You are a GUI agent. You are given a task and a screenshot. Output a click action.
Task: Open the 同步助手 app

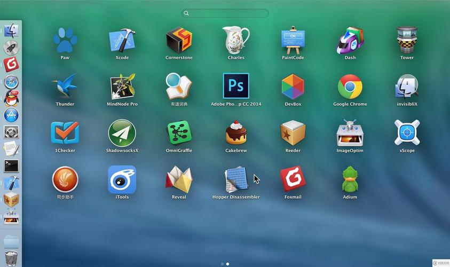(65, 179)
